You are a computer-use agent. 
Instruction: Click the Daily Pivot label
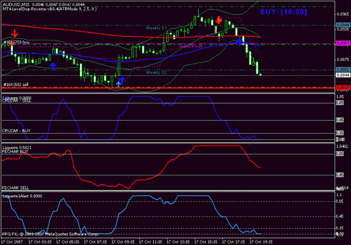[x=191, y=46]
